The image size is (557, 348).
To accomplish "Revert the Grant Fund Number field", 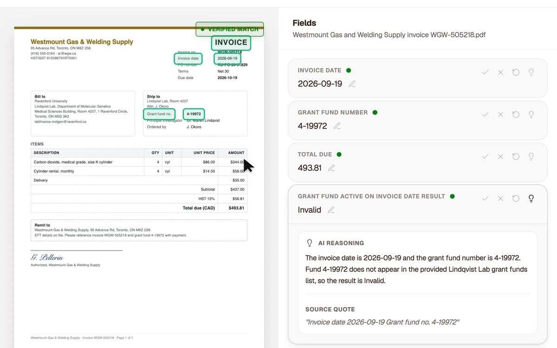I will [x=516, y=115].
